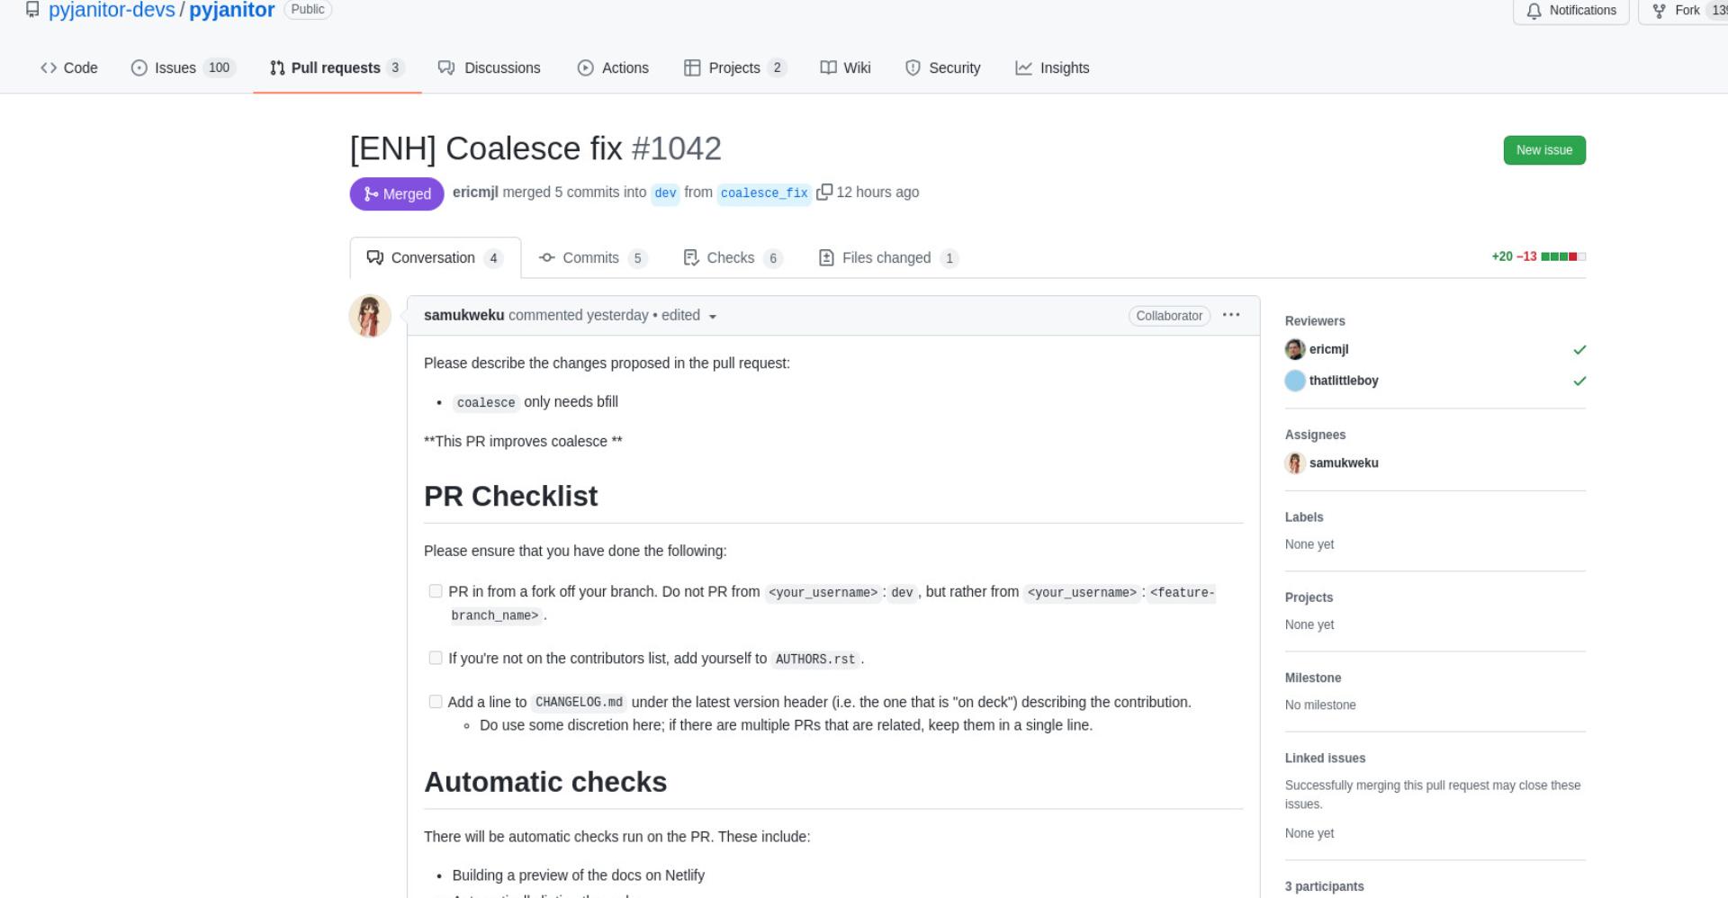Open the three-dot comment options menu
This screenshot has width=1728, height=898.
pos(1231,315)
